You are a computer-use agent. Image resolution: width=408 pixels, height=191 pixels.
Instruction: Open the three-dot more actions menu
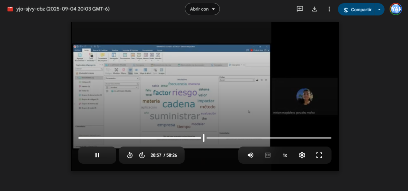(x=329, y=9)
